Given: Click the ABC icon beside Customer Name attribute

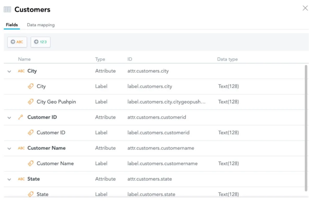Looking at the screenshot, I should 21,148.
